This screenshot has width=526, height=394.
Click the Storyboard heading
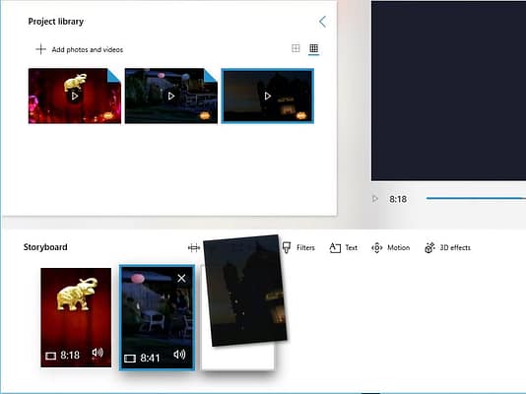click(x=45, y=247)
